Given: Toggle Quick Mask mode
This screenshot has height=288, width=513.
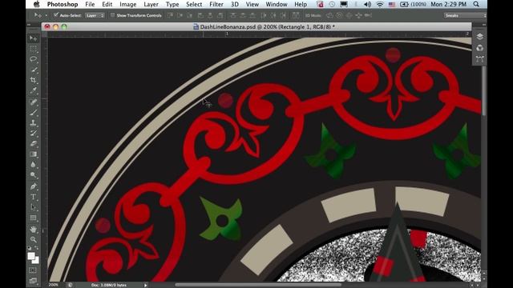Looking at the screenshot, I should point(33,270).
